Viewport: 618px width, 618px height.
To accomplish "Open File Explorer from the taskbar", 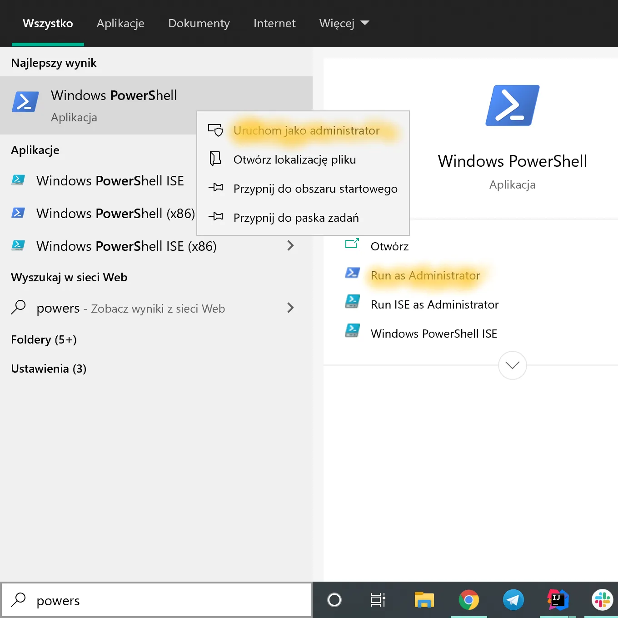I will point(424,600).
